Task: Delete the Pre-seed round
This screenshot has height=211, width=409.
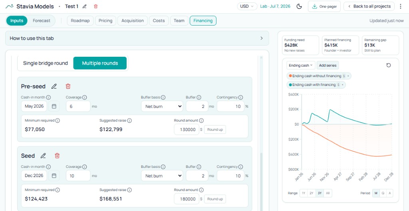Action: [x=68, y=86]
